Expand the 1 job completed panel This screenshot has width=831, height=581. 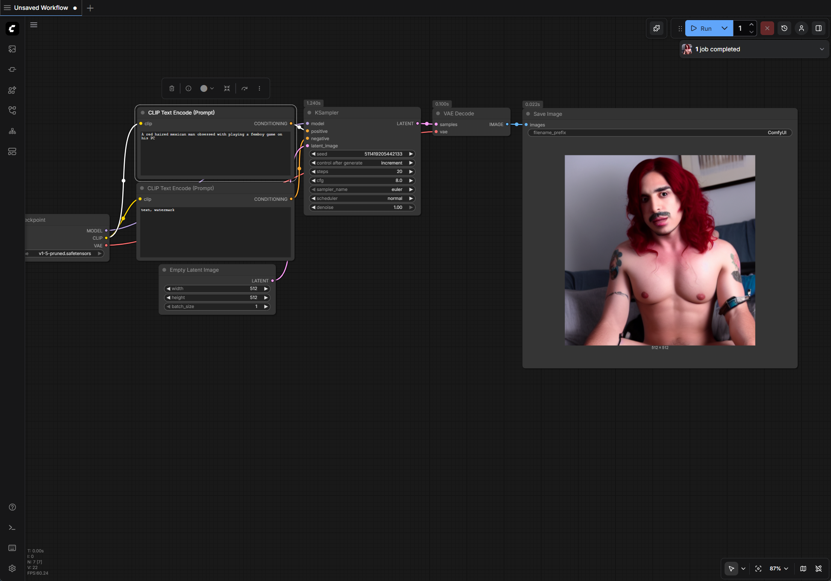point(822,49)
